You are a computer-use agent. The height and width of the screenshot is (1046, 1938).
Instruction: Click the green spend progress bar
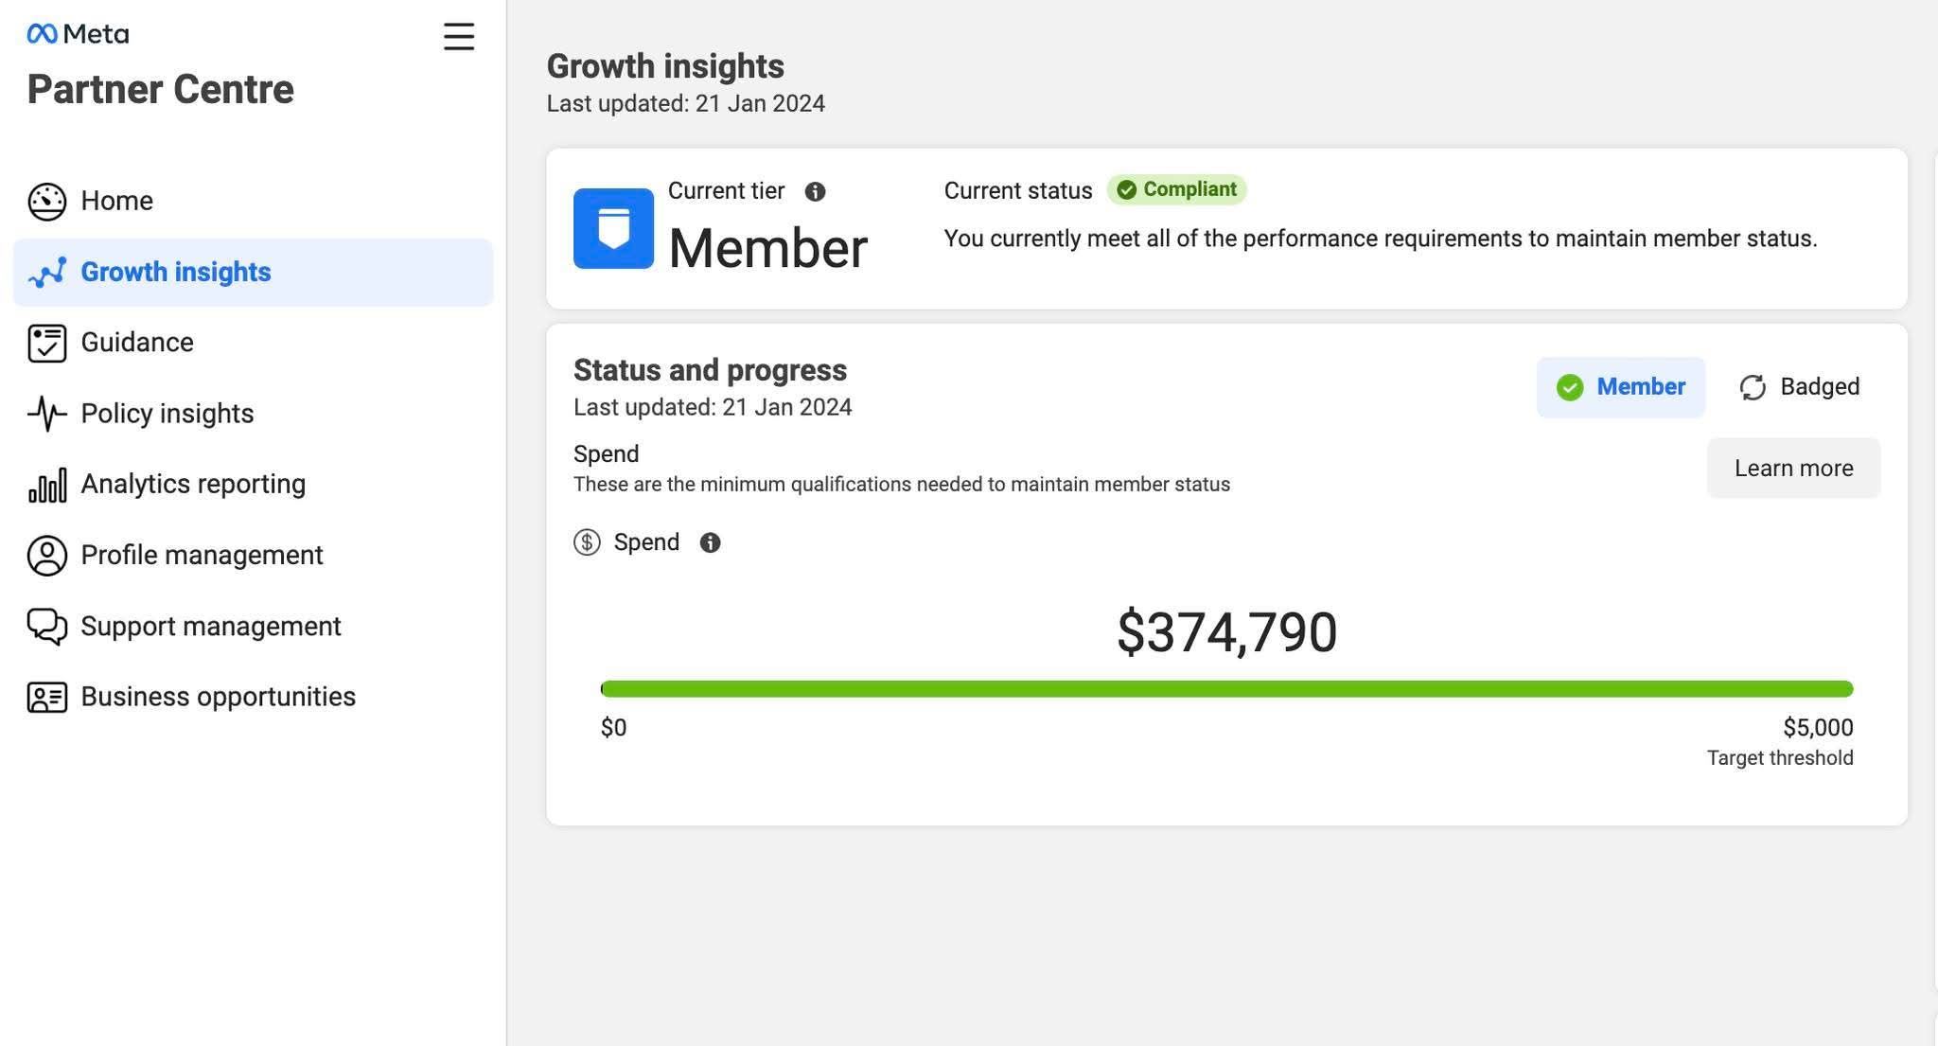(x=1226, y=689)
